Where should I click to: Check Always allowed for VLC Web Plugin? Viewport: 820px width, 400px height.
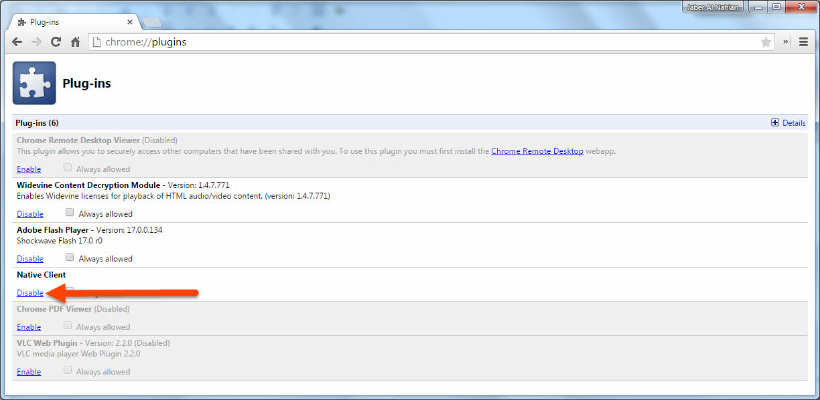(x=67, y=369)
